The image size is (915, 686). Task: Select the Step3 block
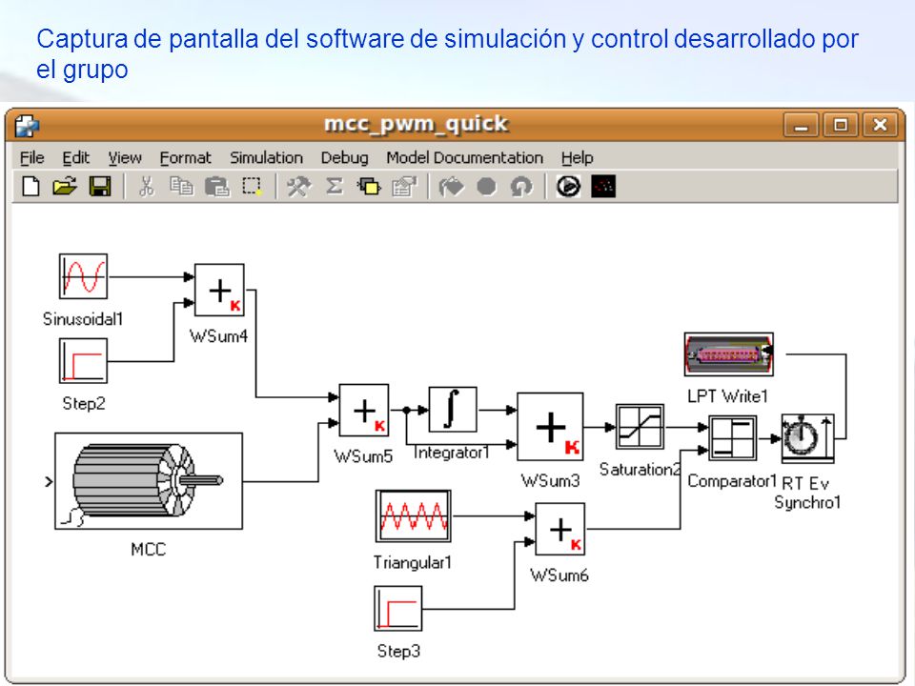coord(398,609)
